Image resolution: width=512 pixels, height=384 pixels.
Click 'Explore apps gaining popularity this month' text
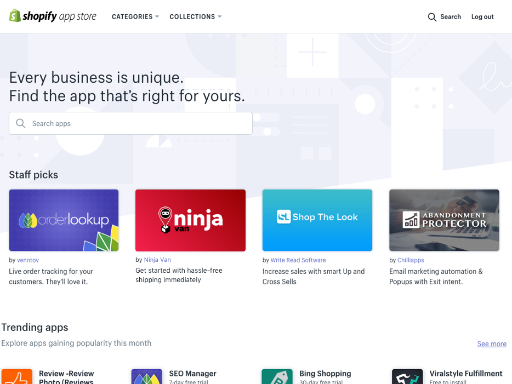pyautogui.click(x=76, y=343)
